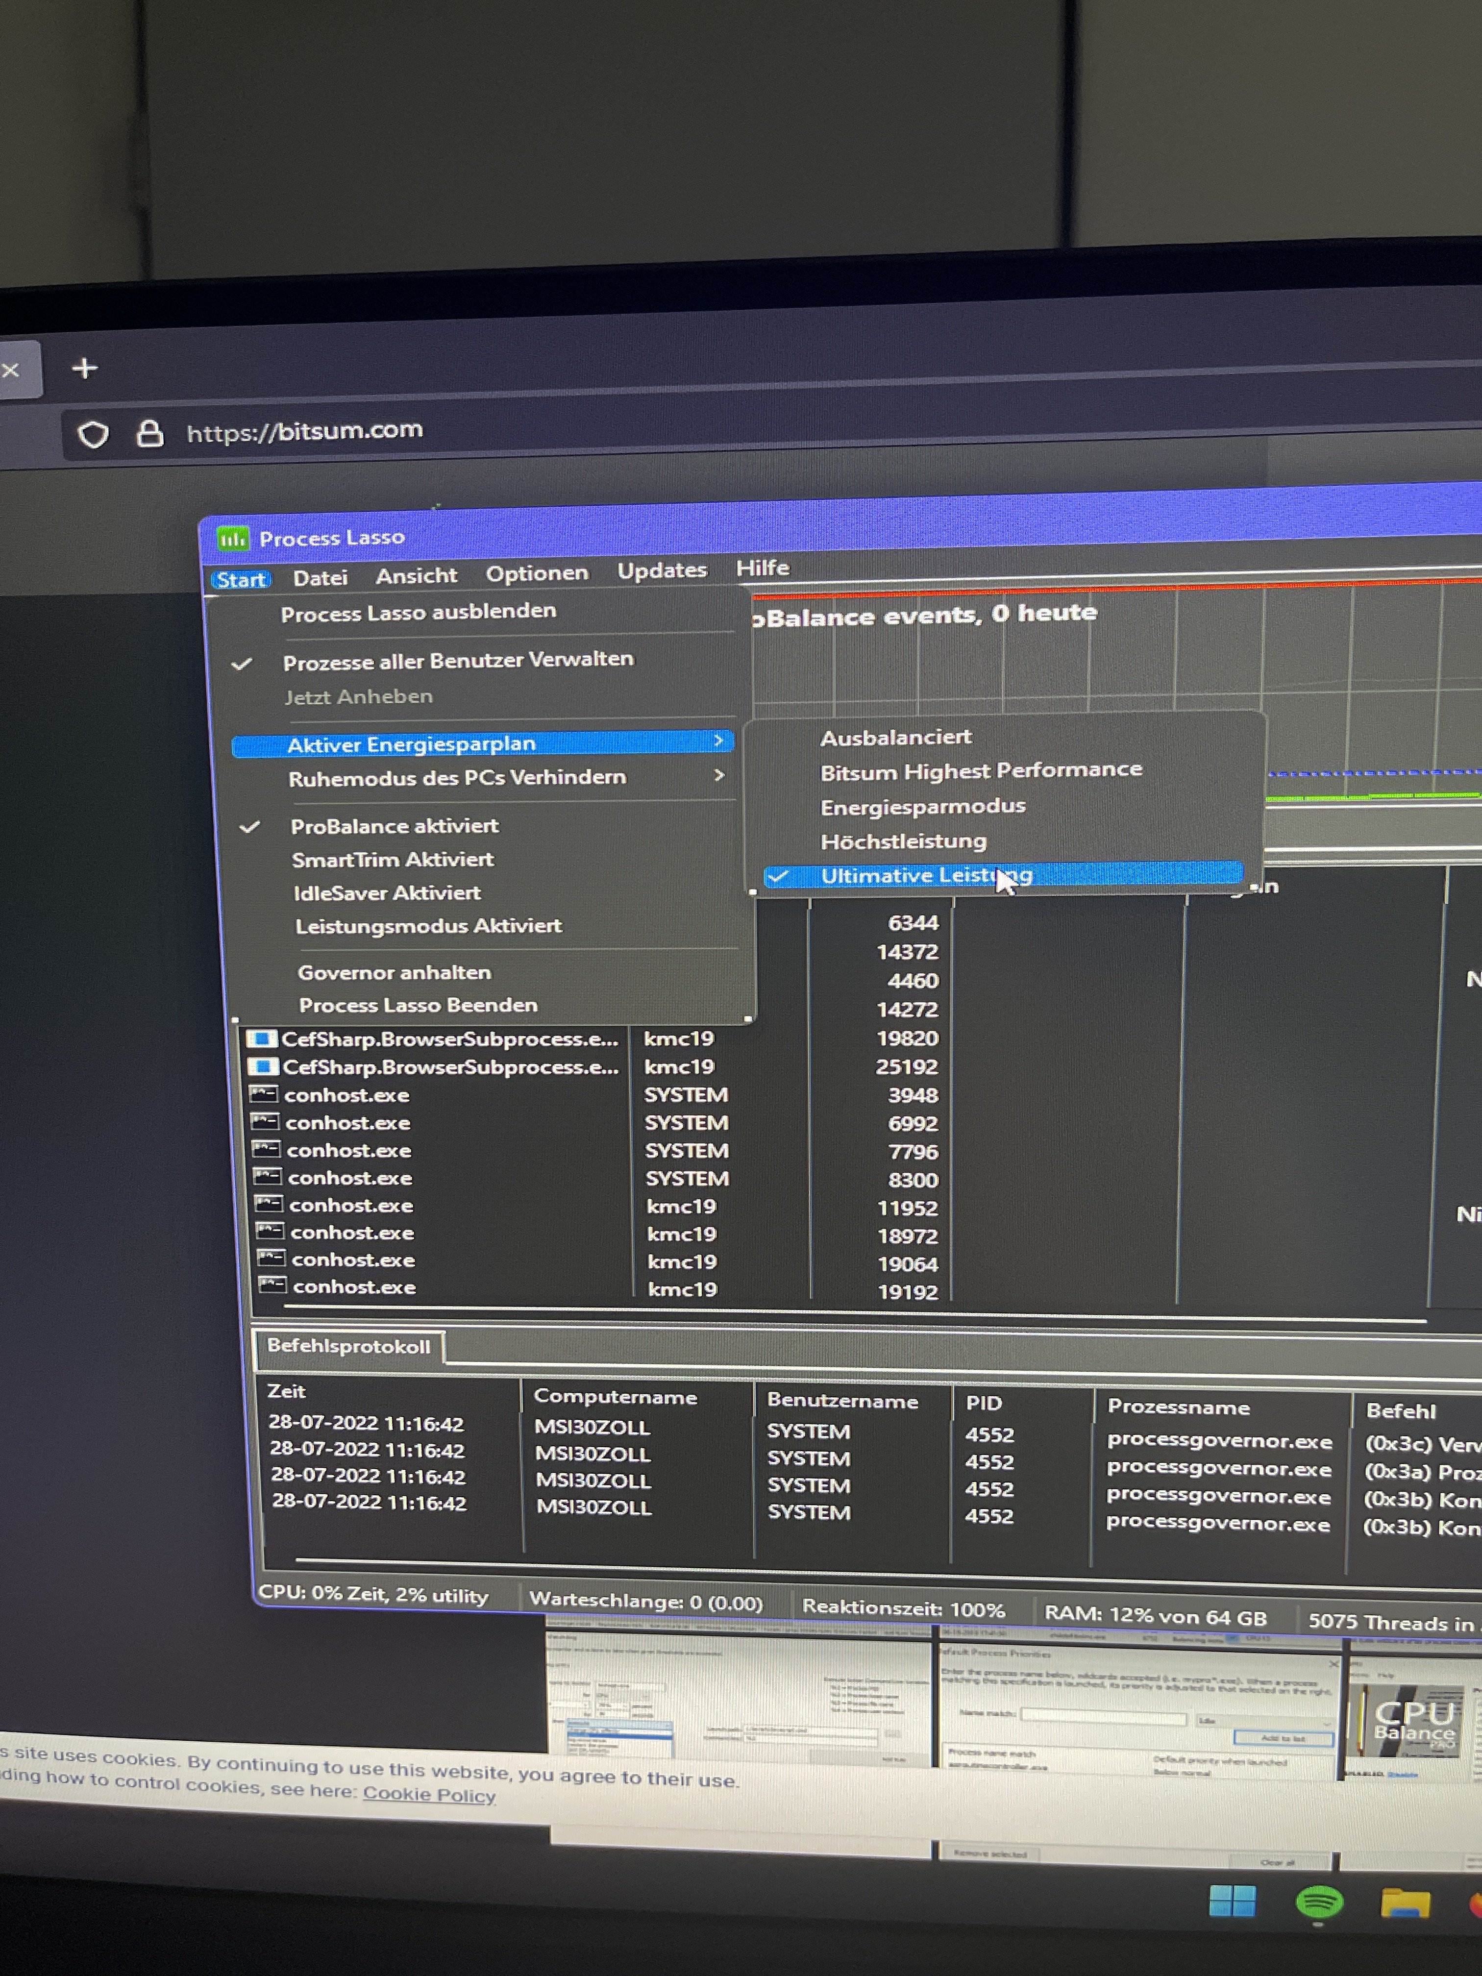Select Bitsum Highest Performance power plan

(x=981, y=771)
